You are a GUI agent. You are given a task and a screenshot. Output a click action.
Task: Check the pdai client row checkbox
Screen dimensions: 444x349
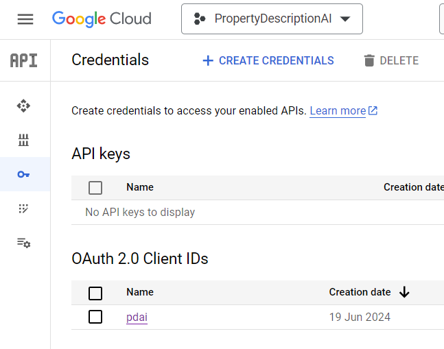(x=95, y=317)
